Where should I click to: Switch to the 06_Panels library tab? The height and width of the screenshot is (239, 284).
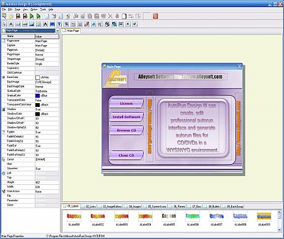tap(177, 206)
